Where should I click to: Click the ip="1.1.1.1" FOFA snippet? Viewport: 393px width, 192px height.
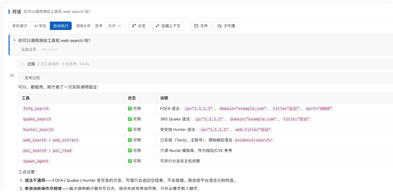(x=199, y=109)
